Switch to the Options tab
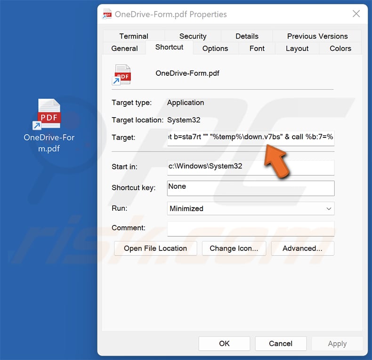The height and width of the screenshot is (360, 372). pos(215,48)
